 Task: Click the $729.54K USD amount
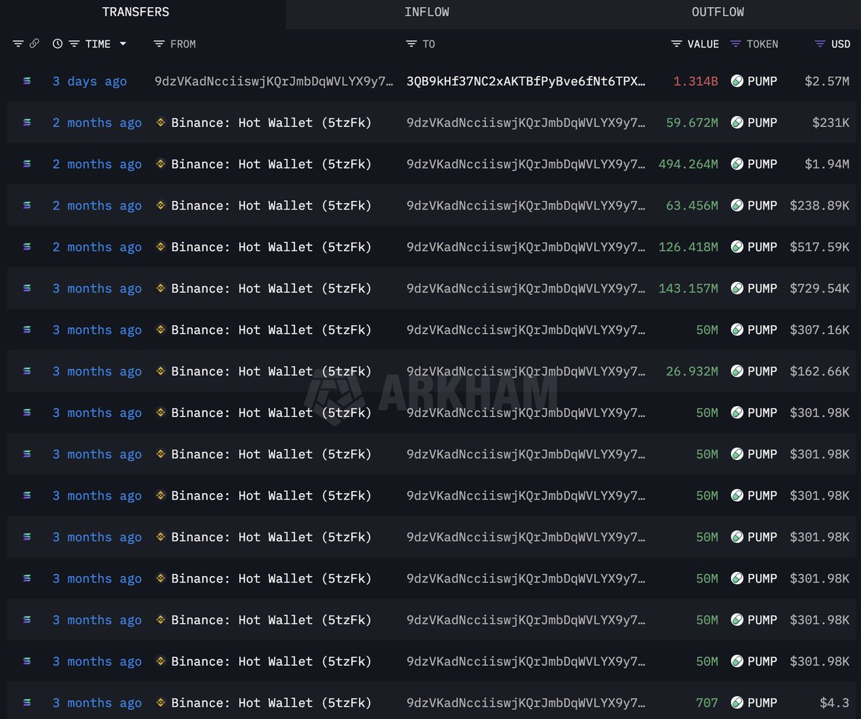(820, 288)
